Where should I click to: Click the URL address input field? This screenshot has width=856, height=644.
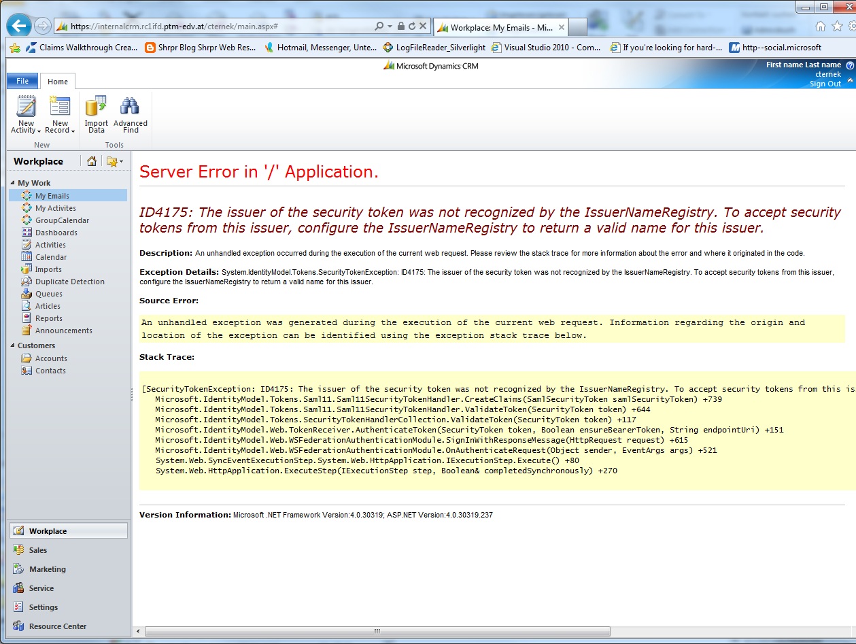pyautogui.click(x=213, y=27)
